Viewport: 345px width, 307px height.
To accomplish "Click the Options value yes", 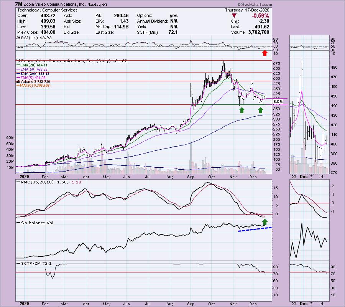I will click(x=174, y=16).
